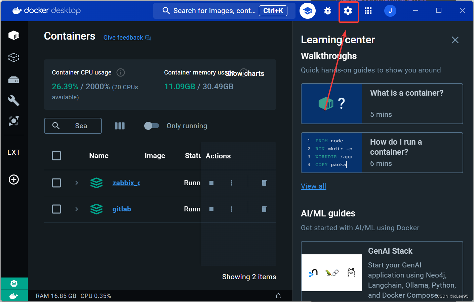Open the gitlab container link
This screenshot has width=474, height=302.
122,209
